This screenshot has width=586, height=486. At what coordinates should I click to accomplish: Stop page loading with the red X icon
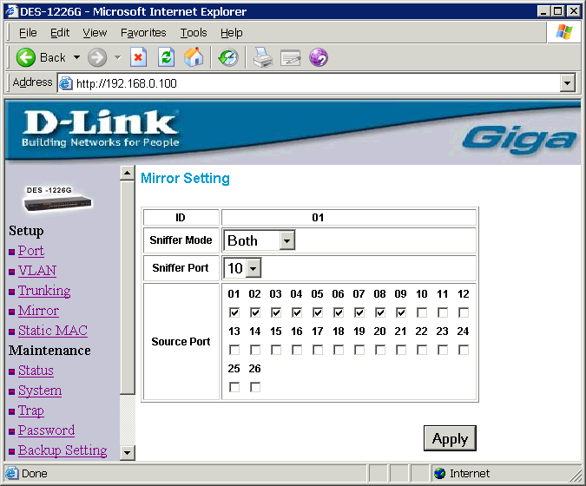138,57
